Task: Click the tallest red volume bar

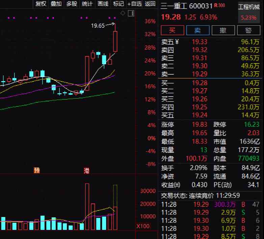Action: pyautogui.click(x=87, y=207)
